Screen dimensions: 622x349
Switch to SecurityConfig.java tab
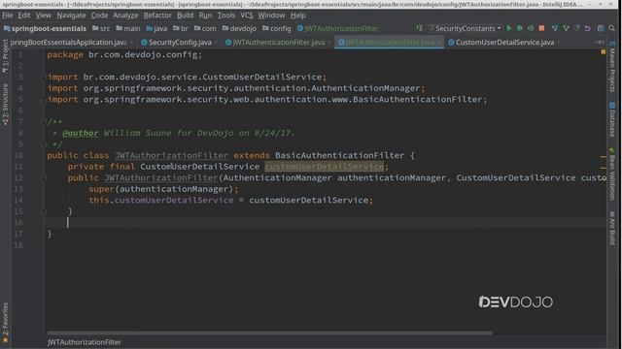pos(180,43)
